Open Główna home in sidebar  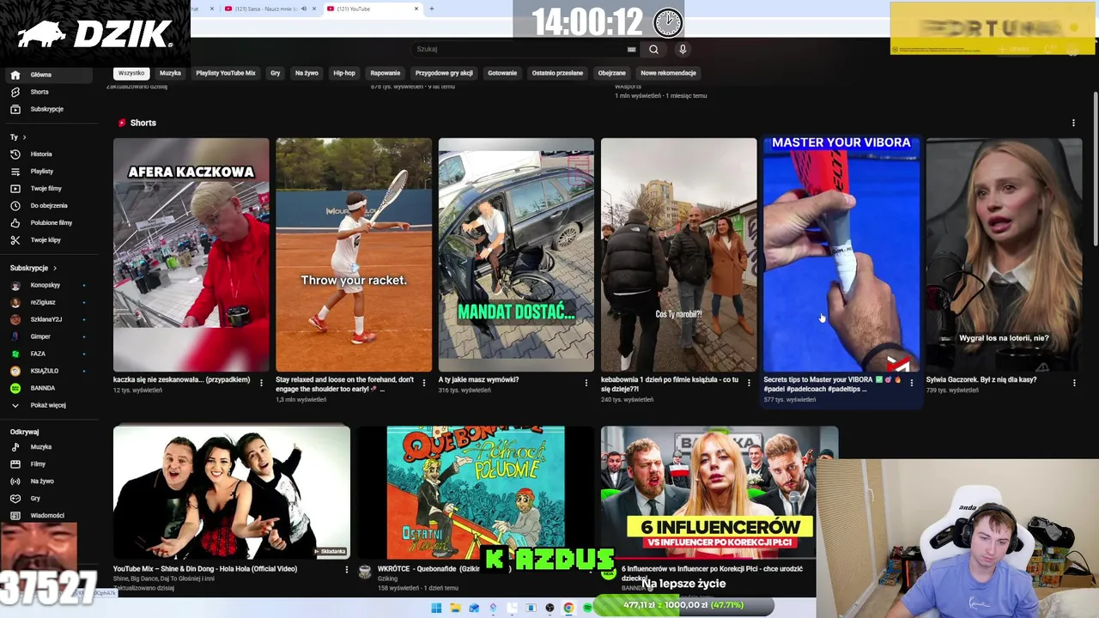(x=47, y=75)
